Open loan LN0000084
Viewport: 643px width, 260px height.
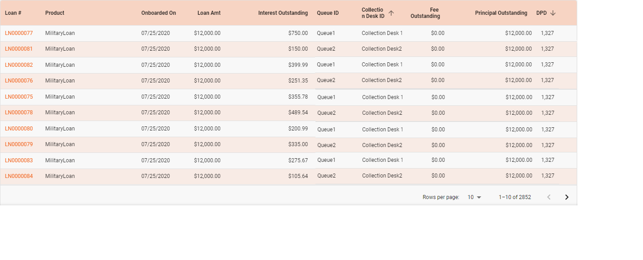(19, 176)
